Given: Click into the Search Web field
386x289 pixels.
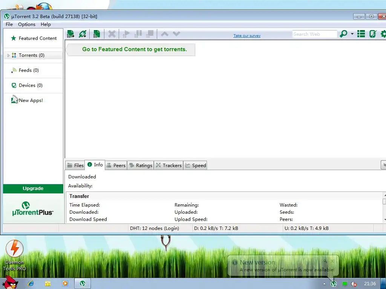Looking at the screenshot, I should 315,34.
